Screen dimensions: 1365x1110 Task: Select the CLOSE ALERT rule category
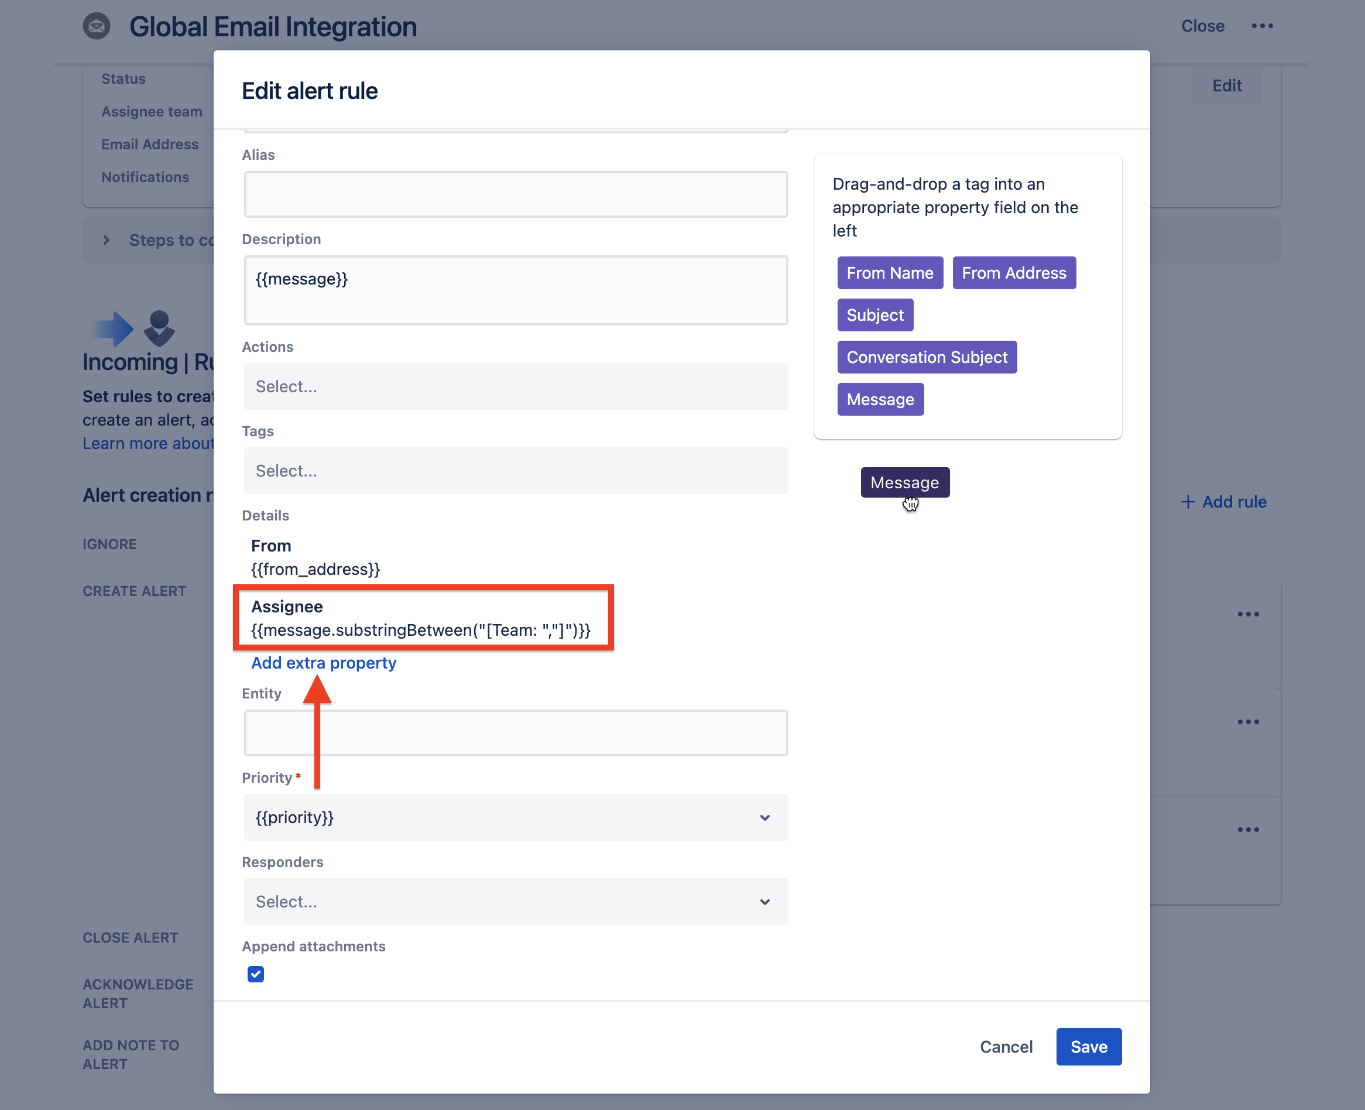(131, 937)
